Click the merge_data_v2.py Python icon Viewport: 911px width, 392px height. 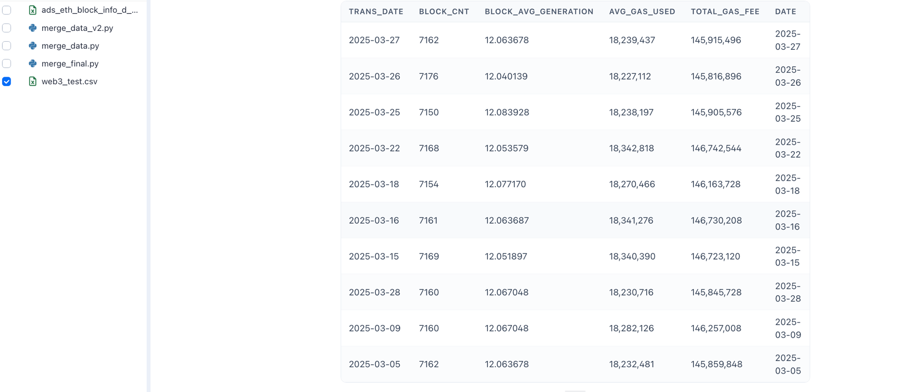pos(33,28)
